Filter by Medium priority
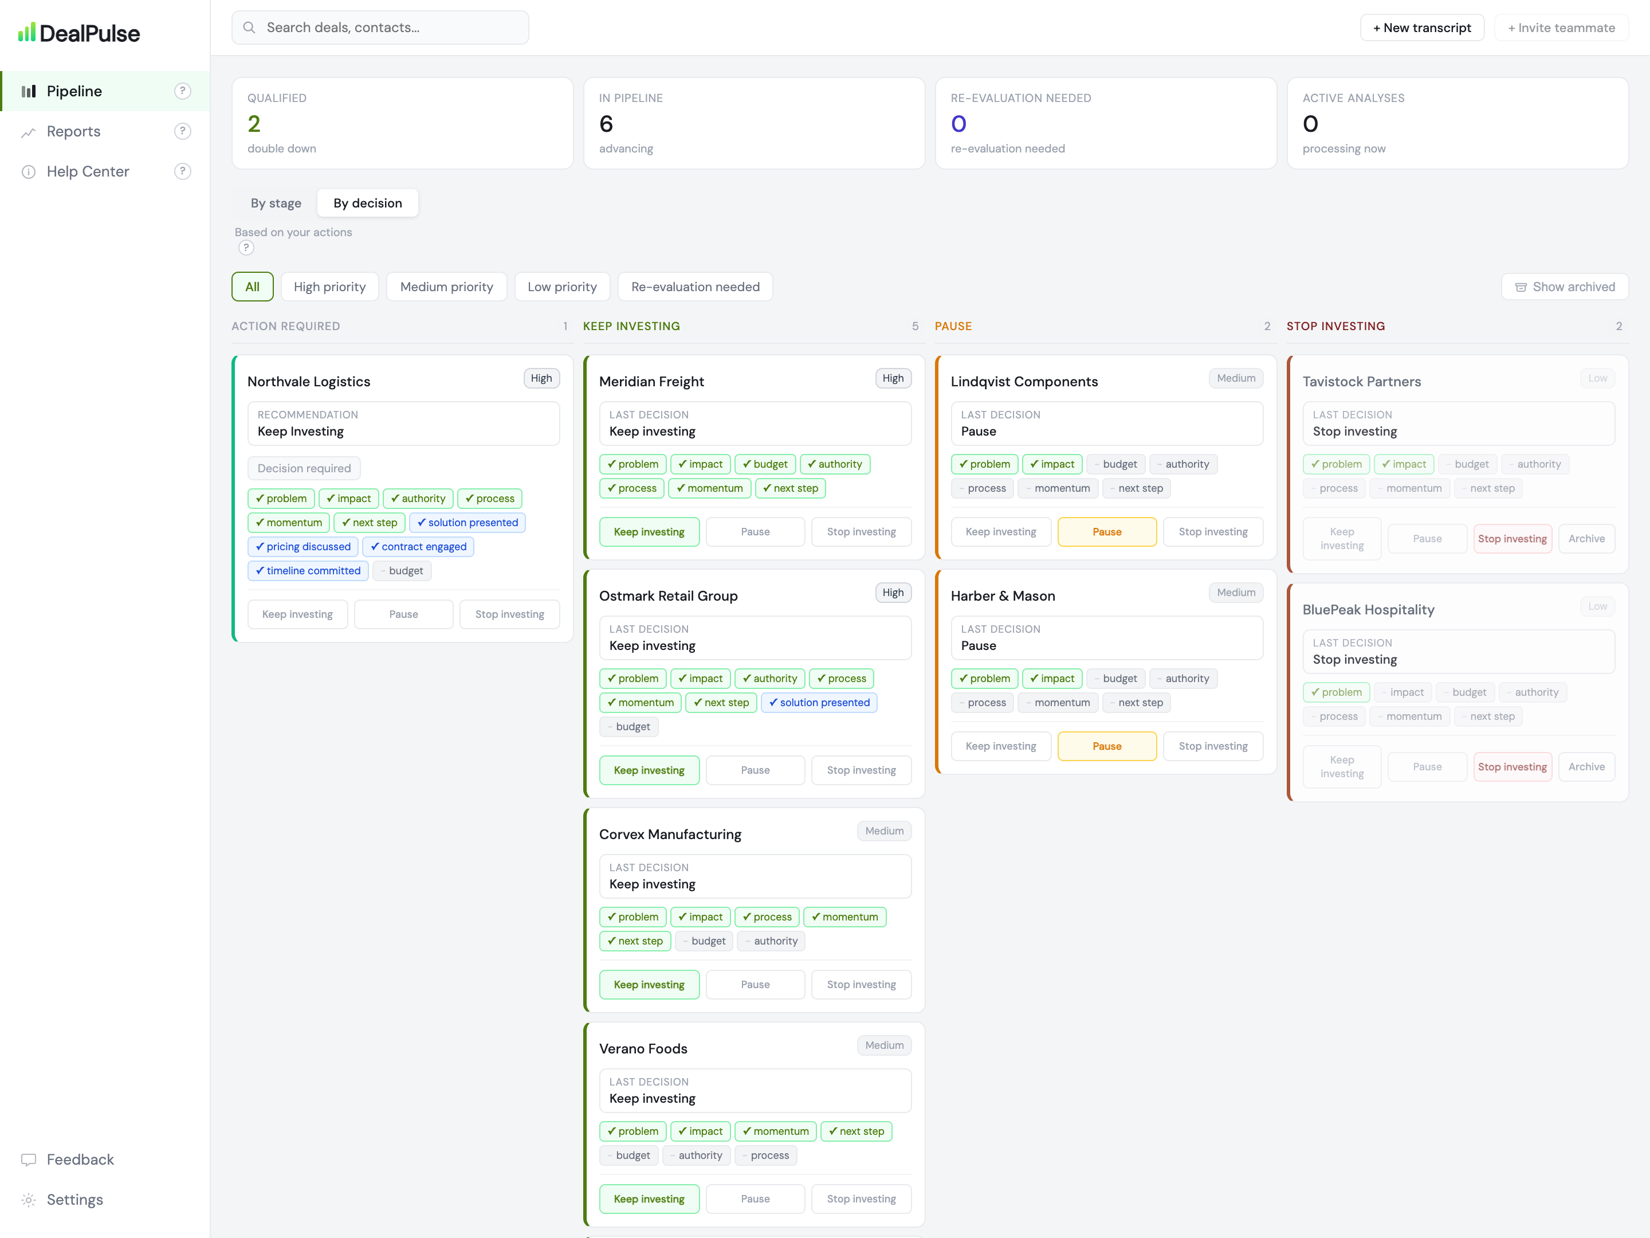This screenshot has height=1238, width=1650. click(x=447, y=287)
